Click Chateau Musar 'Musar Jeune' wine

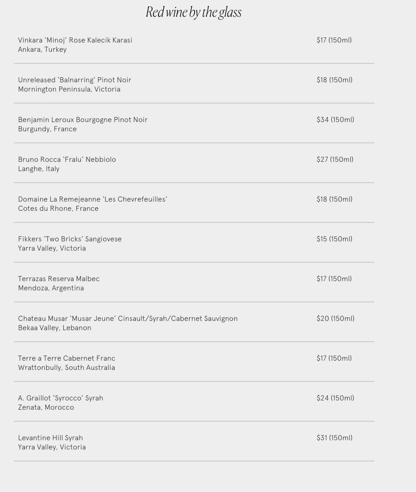point(128,319)
